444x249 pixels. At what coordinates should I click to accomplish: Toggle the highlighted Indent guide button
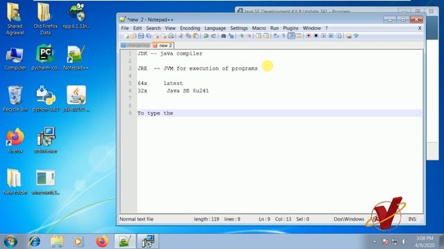291,36
